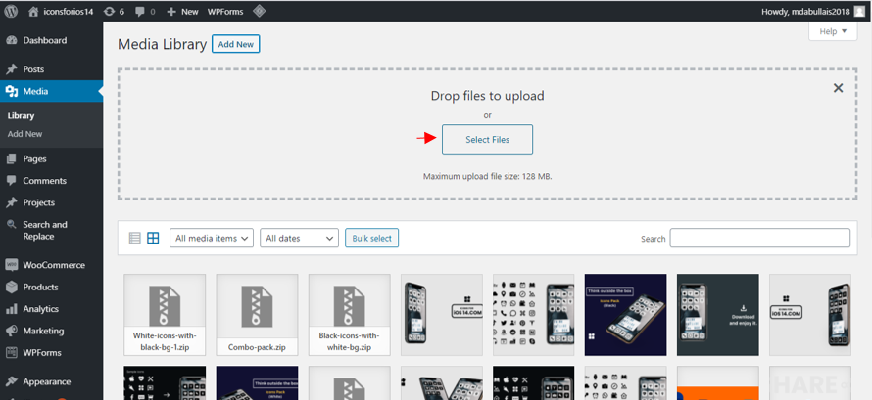Open the All dates dropdown
The image size is (872, 400).
[x=299, y=238]
